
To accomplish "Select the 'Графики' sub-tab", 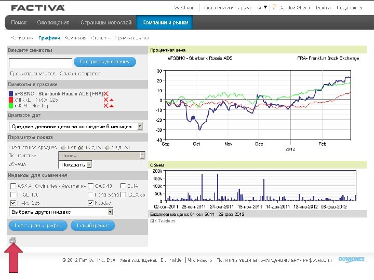I will tap(49, 38).
